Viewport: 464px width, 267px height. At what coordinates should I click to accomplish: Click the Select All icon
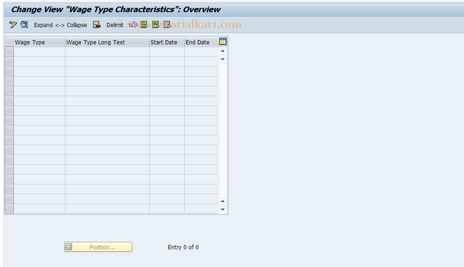144,25
